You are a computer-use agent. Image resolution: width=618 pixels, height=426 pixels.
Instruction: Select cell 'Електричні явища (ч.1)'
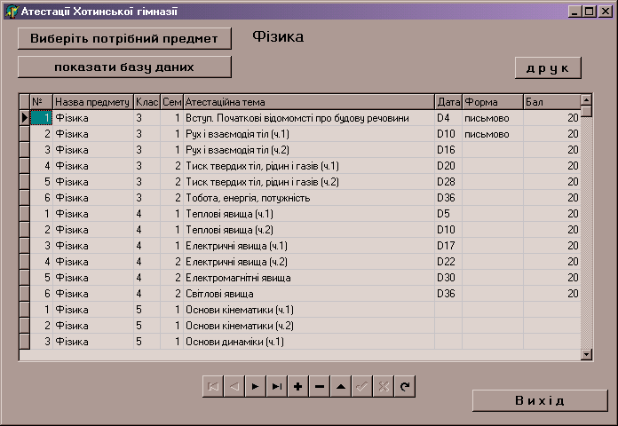(x=309, y=246)
